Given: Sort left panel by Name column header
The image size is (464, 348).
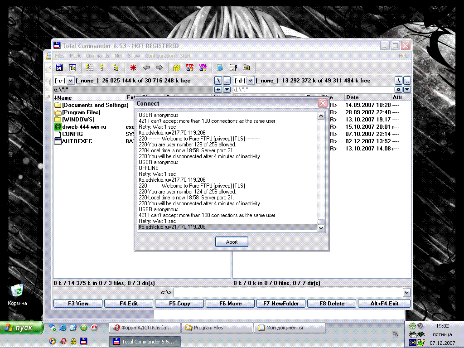Looking at the screenshot, I should (x=90, y=97).
